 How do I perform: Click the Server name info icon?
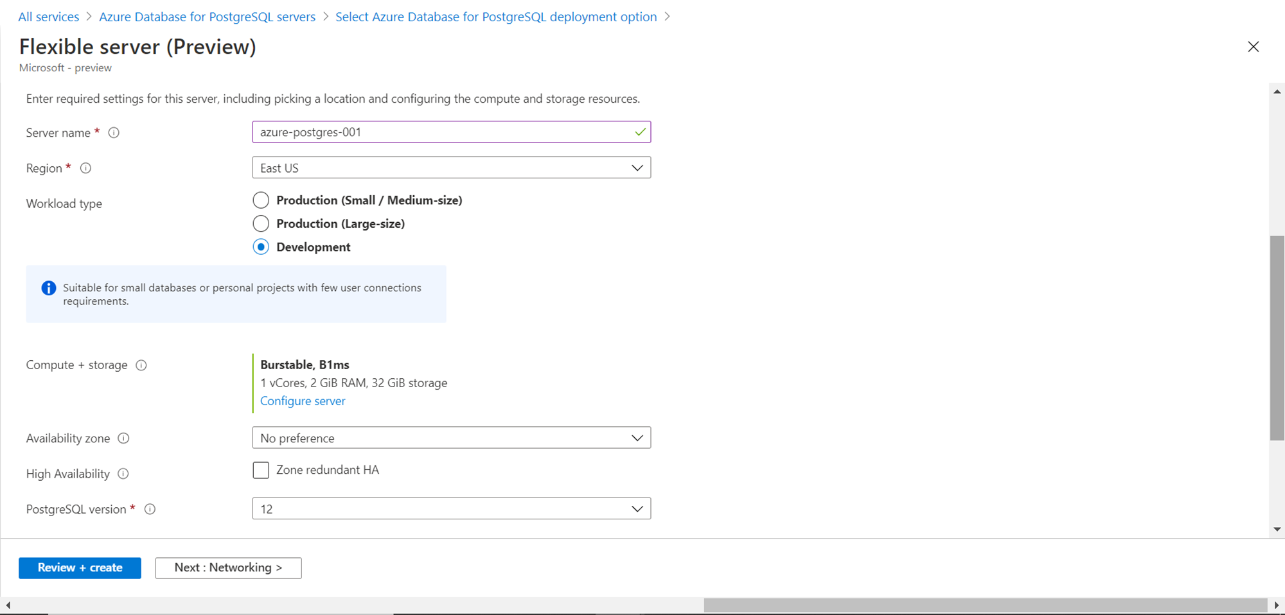click(114, 133)
